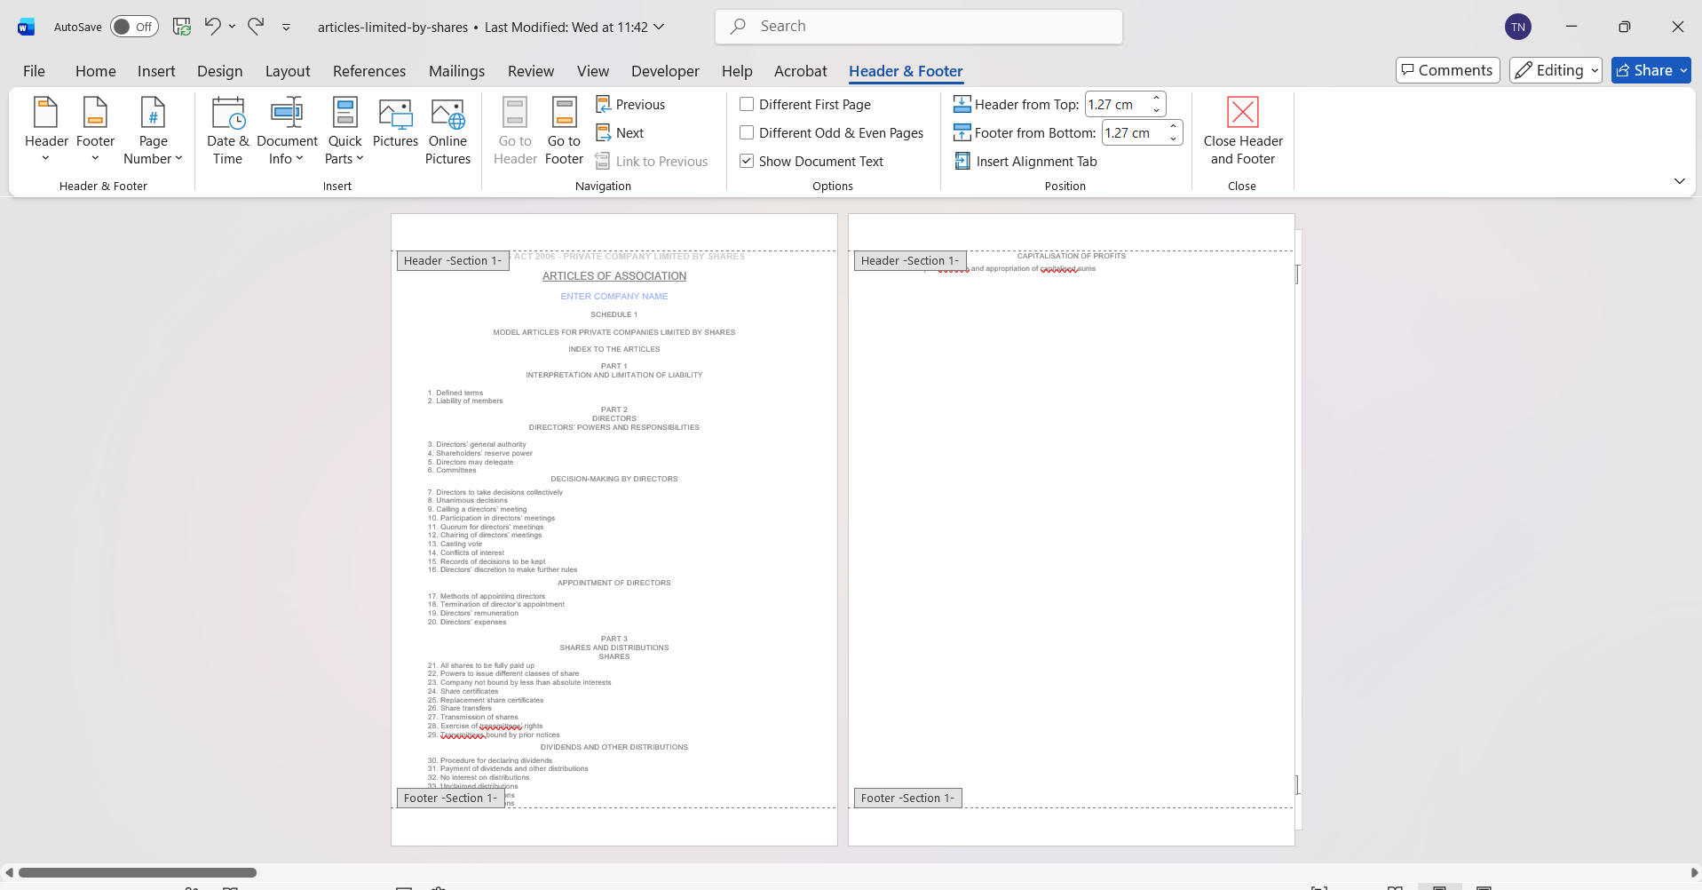Click the second page thumbnail body
Viewport: 1702px width, 890px height.
click(x=1071, y=529)
